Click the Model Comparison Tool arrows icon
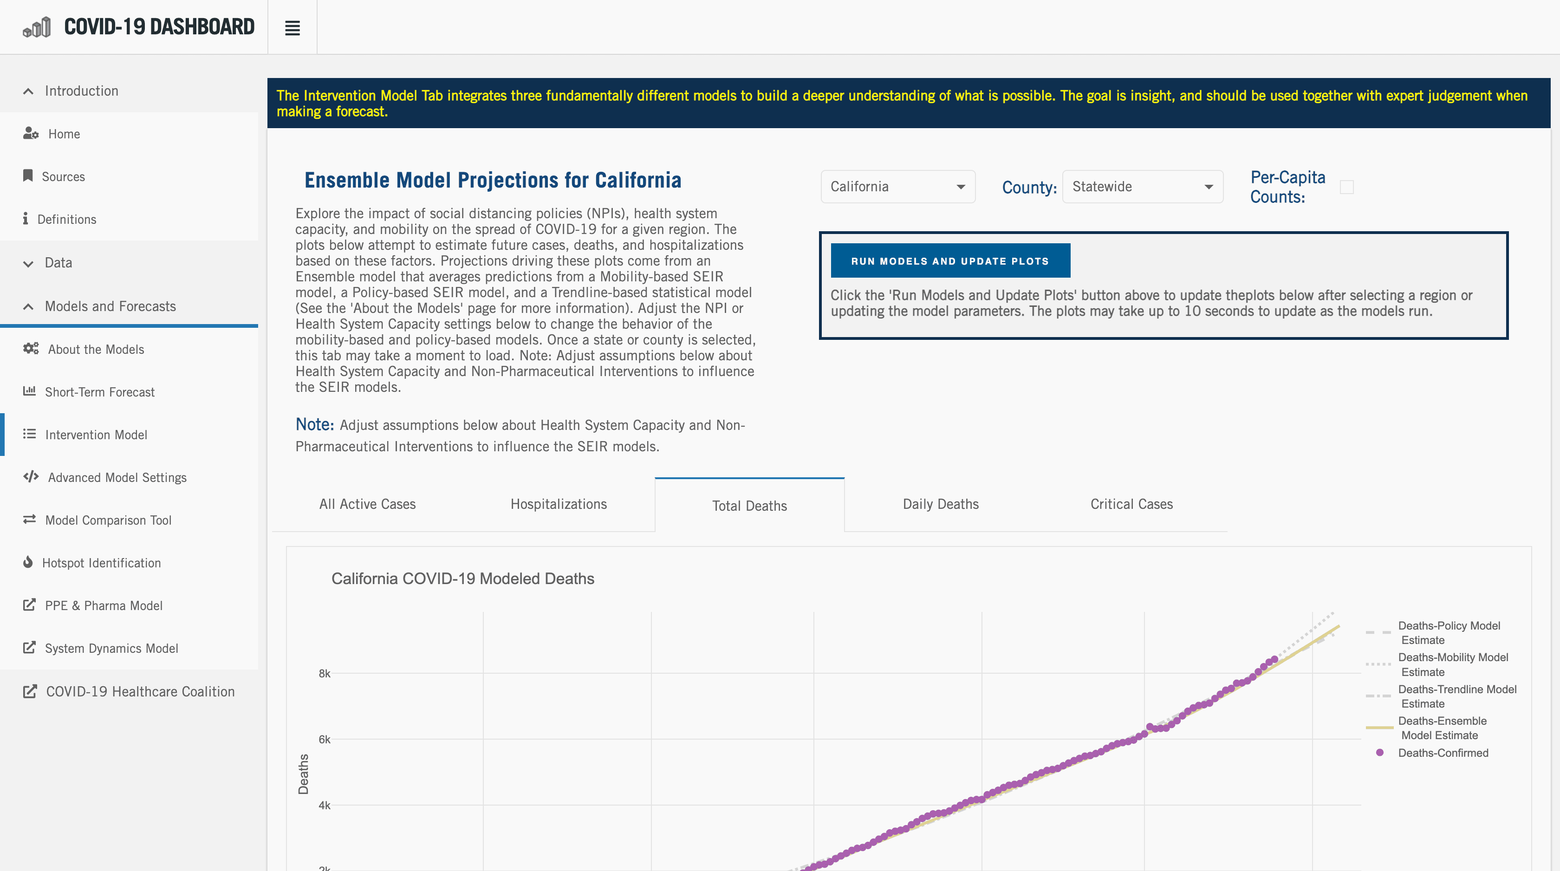The width and height of the screenshot is (1560, 871). click(29, 519)
